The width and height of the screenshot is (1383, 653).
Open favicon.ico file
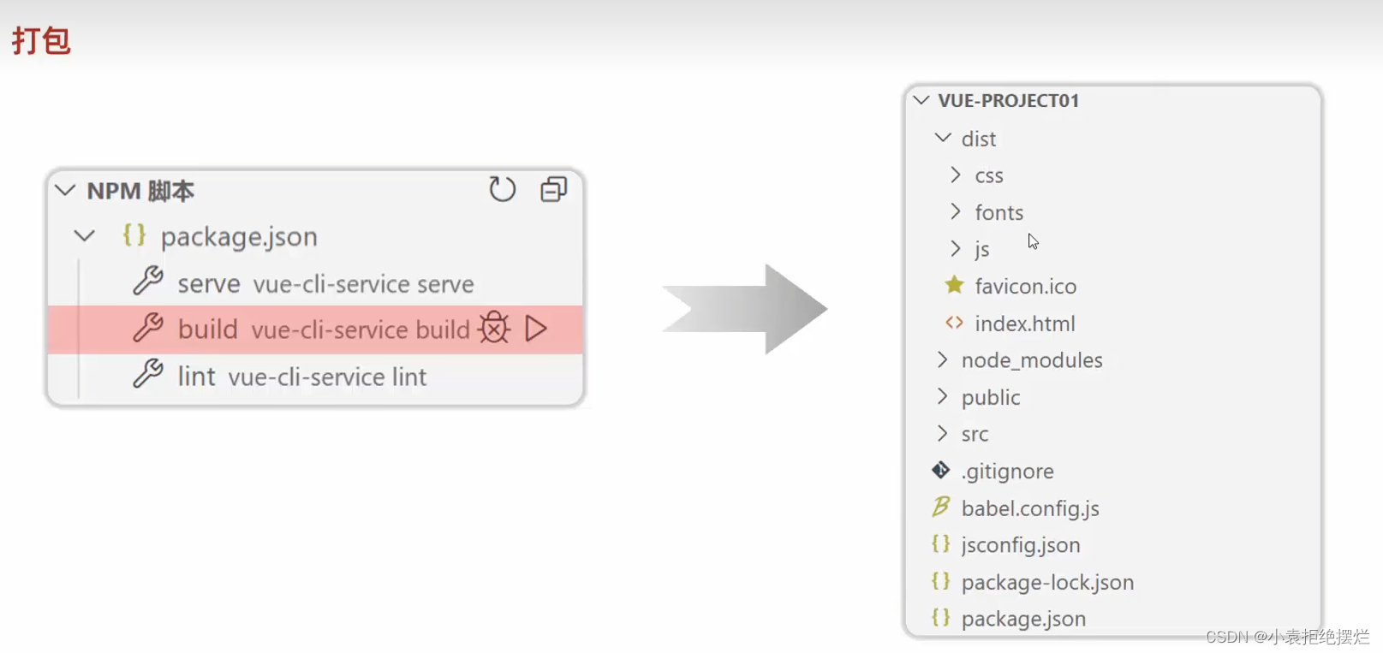point(1026,286)
